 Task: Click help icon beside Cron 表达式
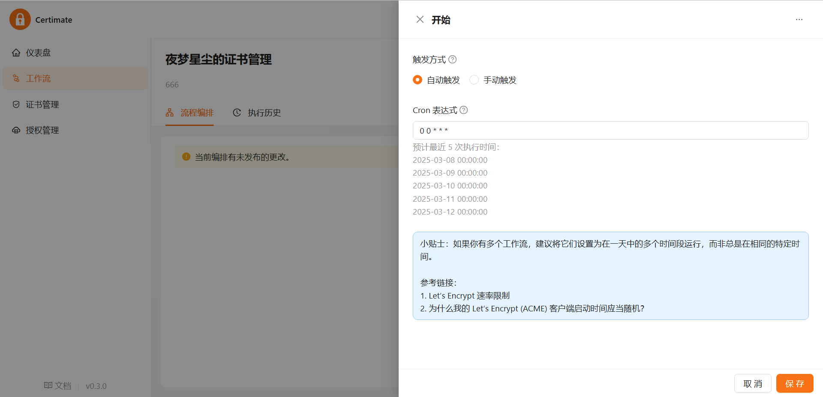[x=463, y=110]
